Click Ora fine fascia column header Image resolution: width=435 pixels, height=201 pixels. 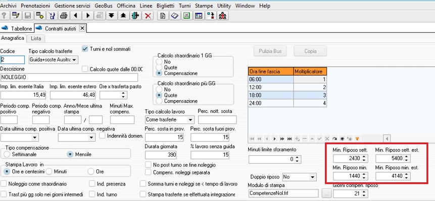pos(271,72)
